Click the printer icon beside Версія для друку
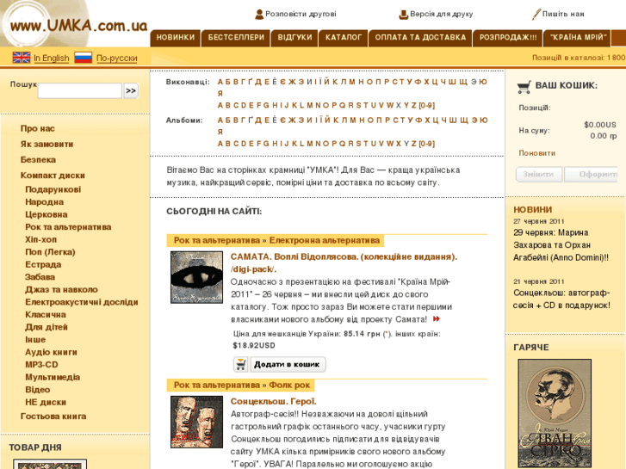626x469 pixels. point(404,15)
